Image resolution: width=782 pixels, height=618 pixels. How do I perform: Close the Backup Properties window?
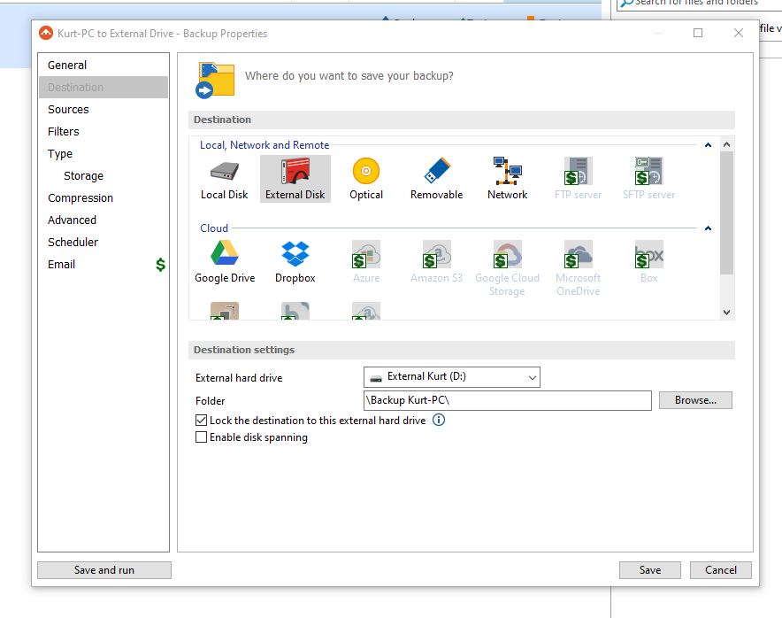coord(739,33)
